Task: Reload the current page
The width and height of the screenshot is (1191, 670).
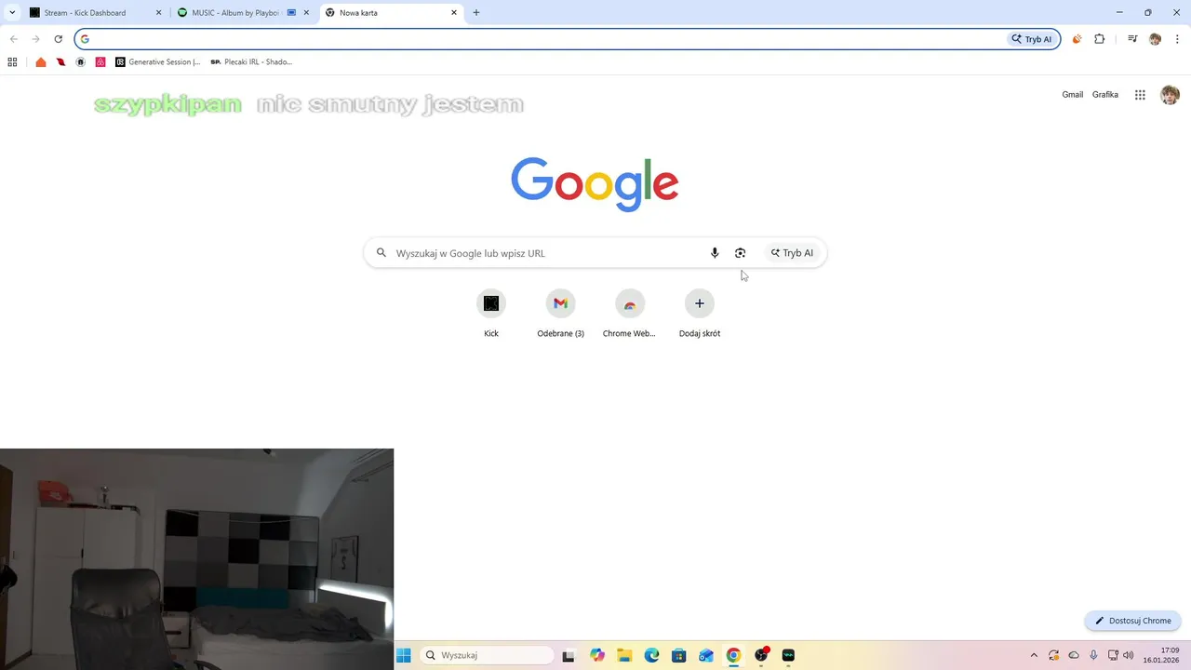Action: pos(58,39)
